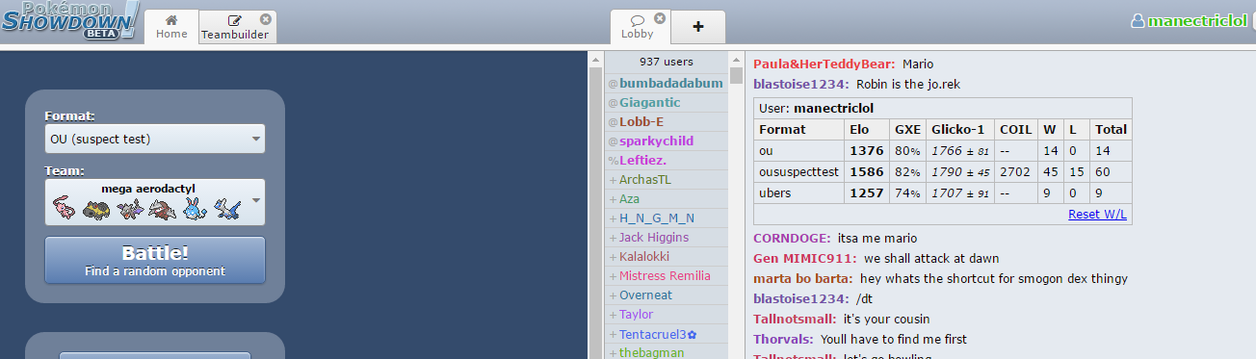Click the scroll-up arrow of the chat scrollbar

(736, 59)
